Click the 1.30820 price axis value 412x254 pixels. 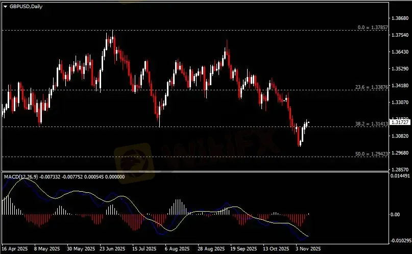(x=400, y=136)
